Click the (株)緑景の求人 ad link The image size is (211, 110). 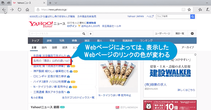(156, 85)
